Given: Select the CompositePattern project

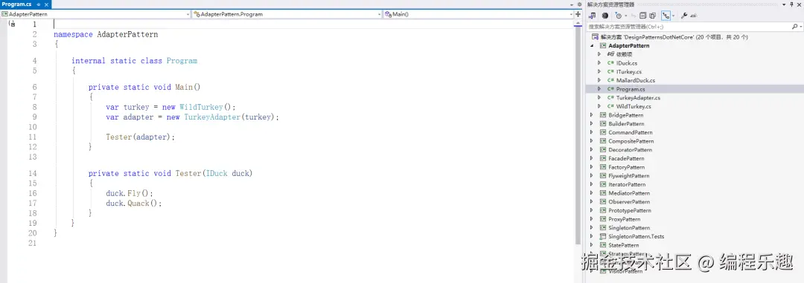Looking at the screenshot, I should point(631,141).
